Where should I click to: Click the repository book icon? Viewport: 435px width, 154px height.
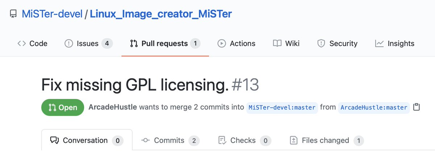[13, 14]
